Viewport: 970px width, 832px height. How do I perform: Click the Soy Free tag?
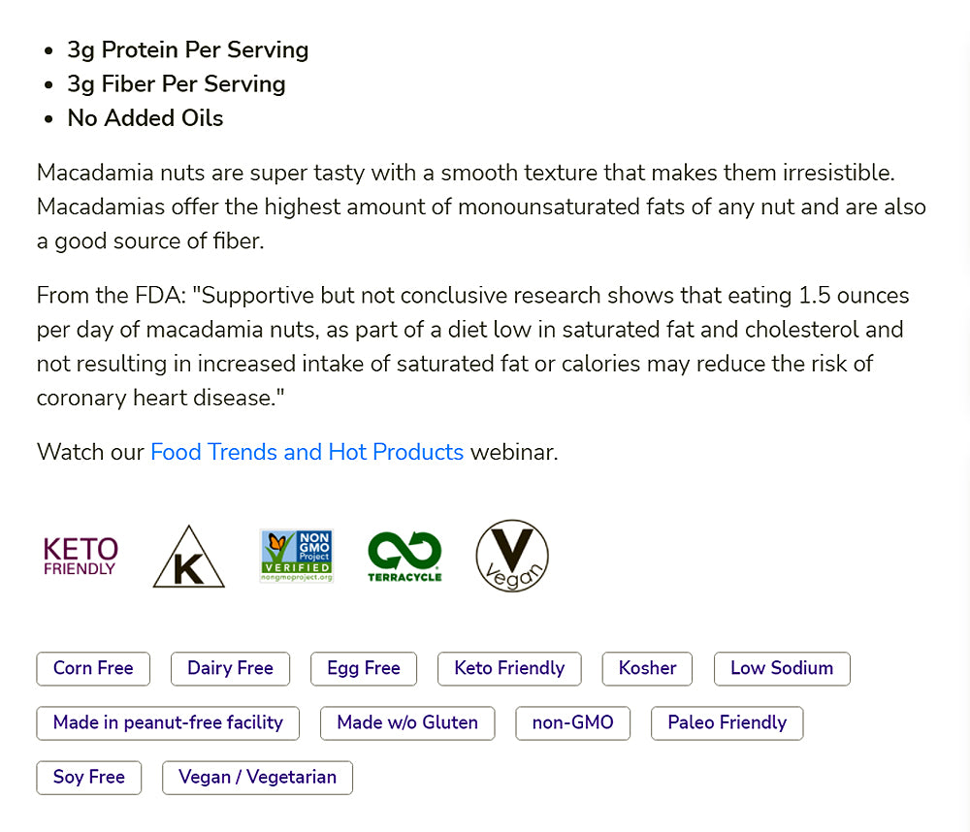89,778
